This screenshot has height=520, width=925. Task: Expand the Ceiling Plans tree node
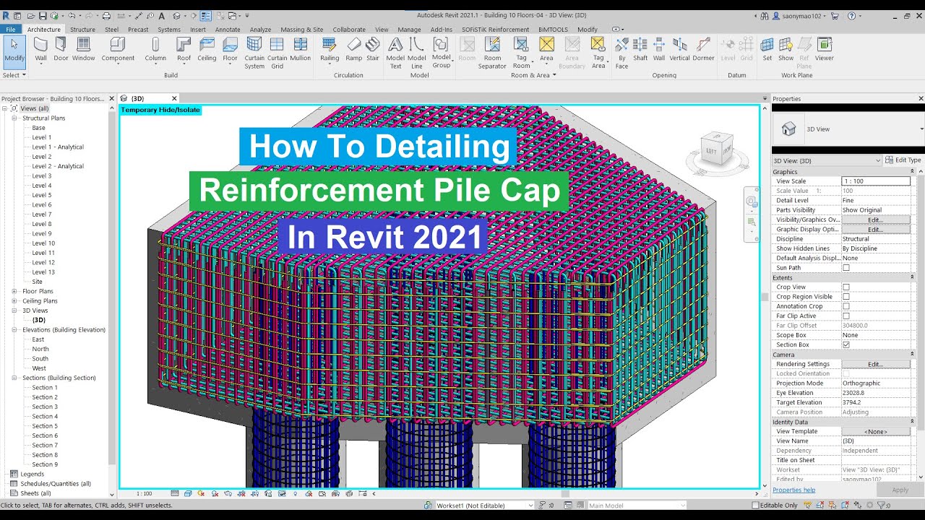14,301
